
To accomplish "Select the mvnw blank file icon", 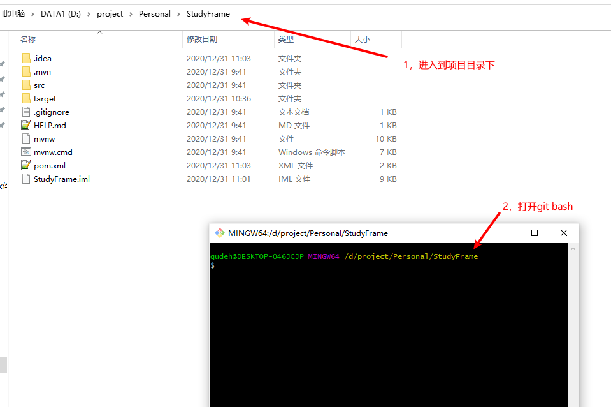I will [x=26, y=138].
